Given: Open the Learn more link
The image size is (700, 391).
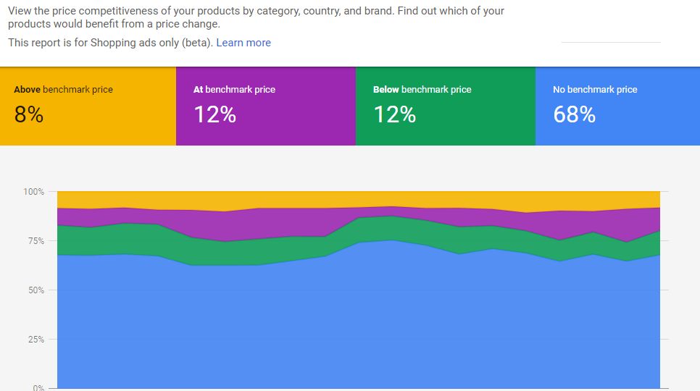Looking at the screenshot, I should coord(243,43).
